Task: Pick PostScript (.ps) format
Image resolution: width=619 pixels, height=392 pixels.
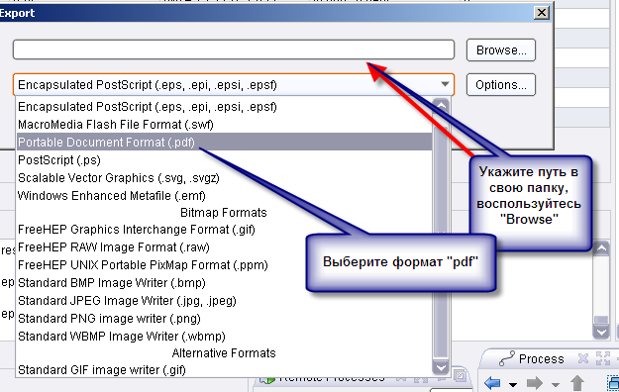Action: tap(224, 160)
